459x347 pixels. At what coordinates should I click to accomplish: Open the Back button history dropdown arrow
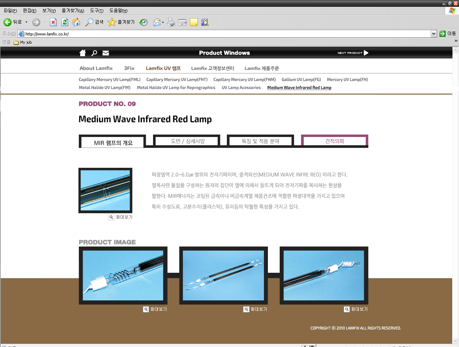[26, 22]
